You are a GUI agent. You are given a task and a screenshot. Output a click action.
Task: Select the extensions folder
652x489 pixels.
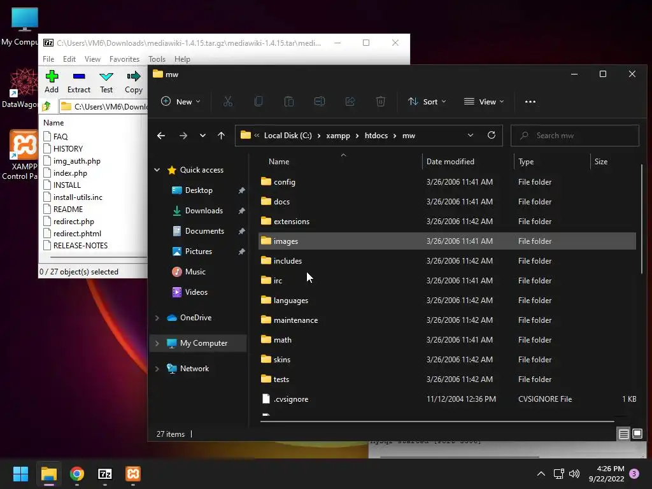pos(447,221)
